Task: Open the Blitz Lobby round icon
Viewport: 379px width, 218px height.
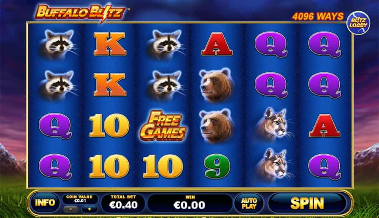Action: [359, 23]
